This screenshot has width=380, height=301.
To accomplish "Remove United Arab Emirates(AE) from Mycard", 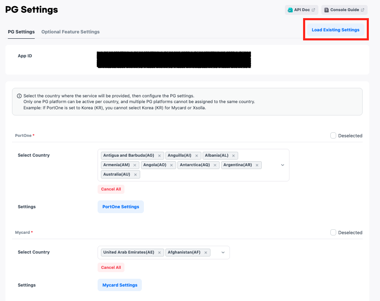I will click(x=159, y=252).
